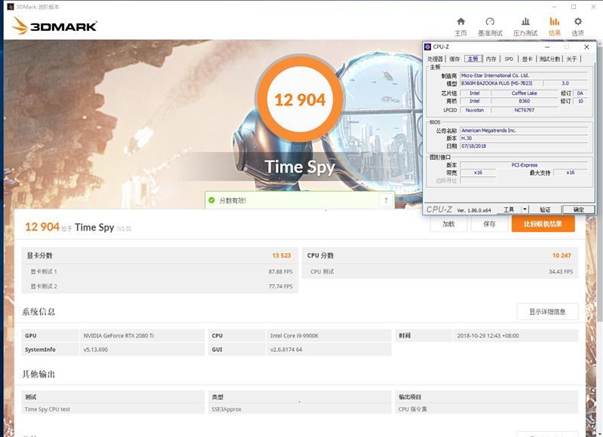This screenshot has height=437, width=603.
Task: Switch to CPU-Z 测试分数 tab
Action: point(549,59)
